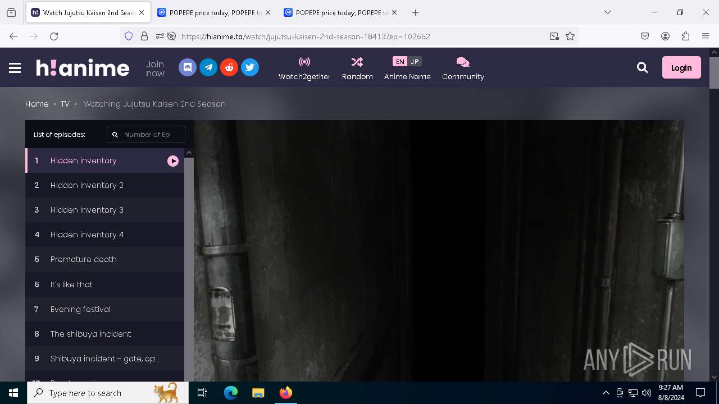719x404 pixels.
Task: Go forward one page
Action: tap(34, 36)
